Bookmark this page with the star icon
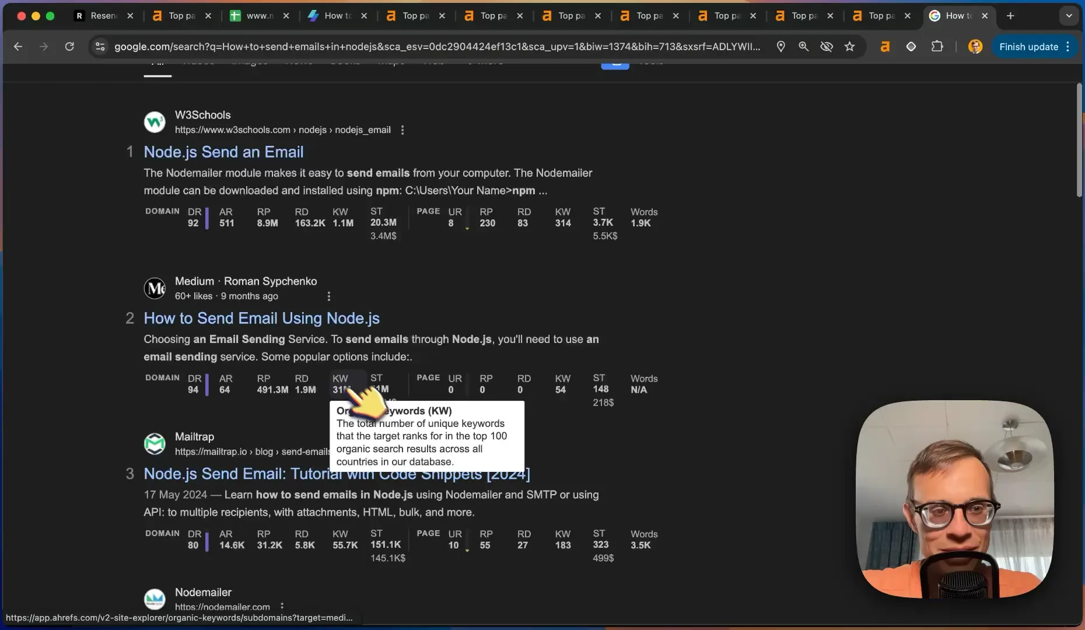The width and height of the screenshot is (1085, 630). pyautogui.click(x=850, y=47)
